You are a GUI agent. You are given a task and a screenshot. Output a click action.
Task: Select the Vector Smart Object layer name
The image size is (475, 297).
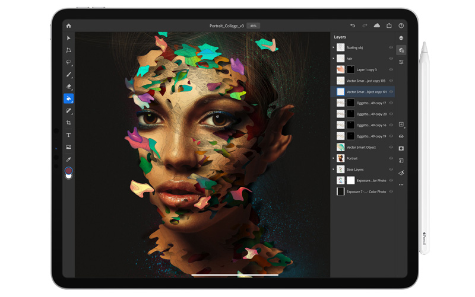pos(361,147)
